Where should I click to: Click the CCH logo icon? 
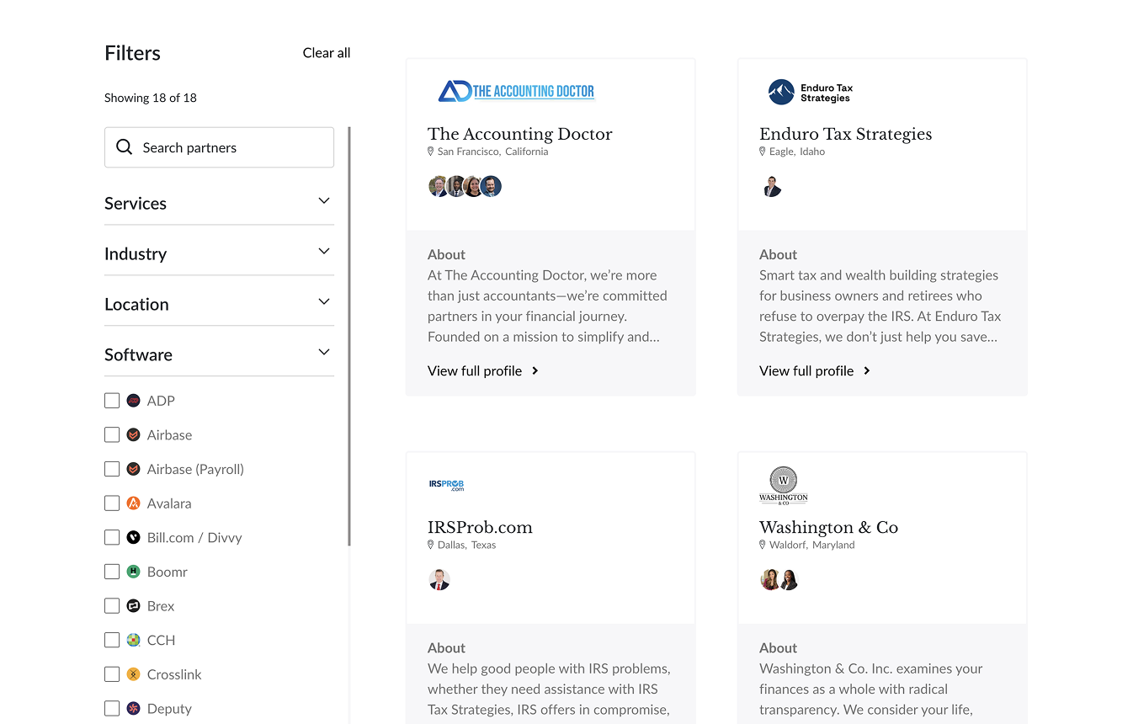133,640
